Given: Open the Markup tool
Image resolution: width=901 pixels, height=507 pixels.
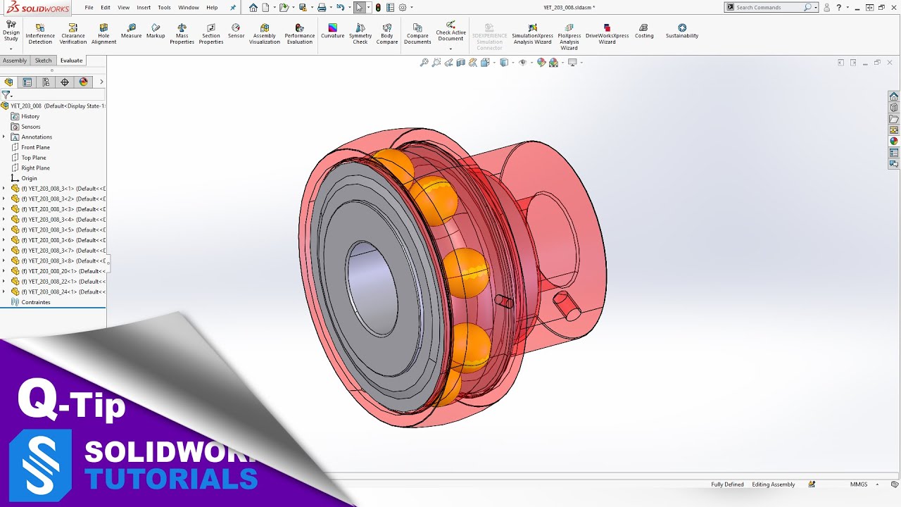Looking at the screenshot, I should click(x=156, y=31).
